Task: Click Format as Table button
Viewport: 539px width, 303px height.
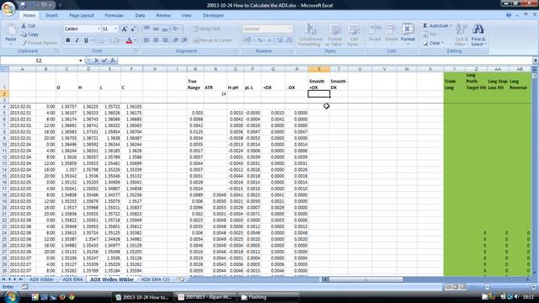Action: 334,35
